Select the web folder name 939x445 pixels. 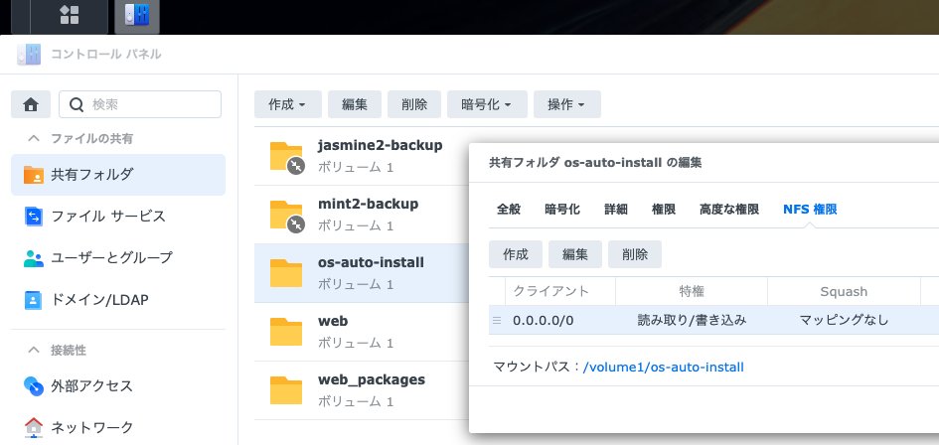click(333, 322)
